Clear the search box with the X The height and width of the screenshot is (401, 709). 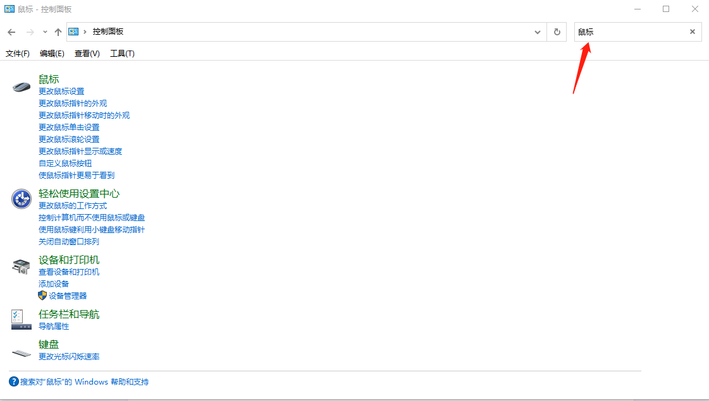(693, 32)
